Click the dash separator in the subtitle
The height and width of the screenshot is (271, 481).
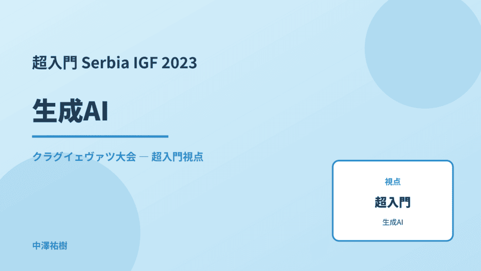point(144,157)
